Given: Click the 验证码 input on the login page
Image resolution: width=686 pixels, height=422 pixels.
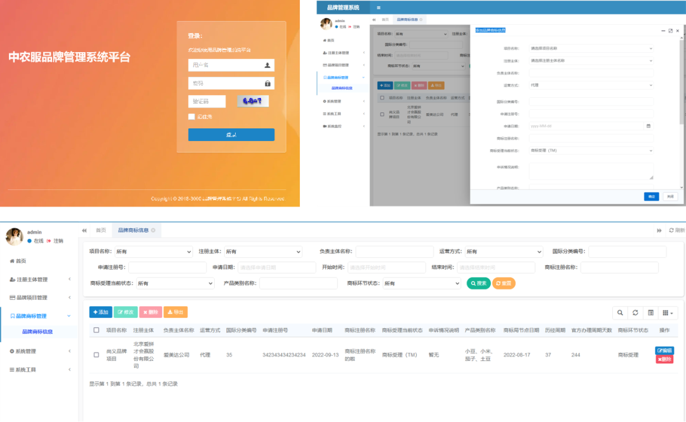Looking at the screenshot, I should [207, 101].
